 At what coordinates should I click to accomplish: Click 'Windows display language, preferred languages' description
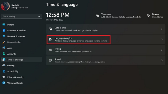pyautogui.click(x=81, y=41)
